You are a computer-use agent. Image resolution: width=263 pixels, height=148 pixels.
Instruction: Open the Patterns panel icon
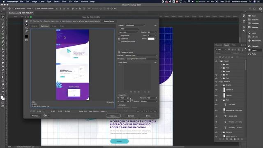[x=249, y=27]
